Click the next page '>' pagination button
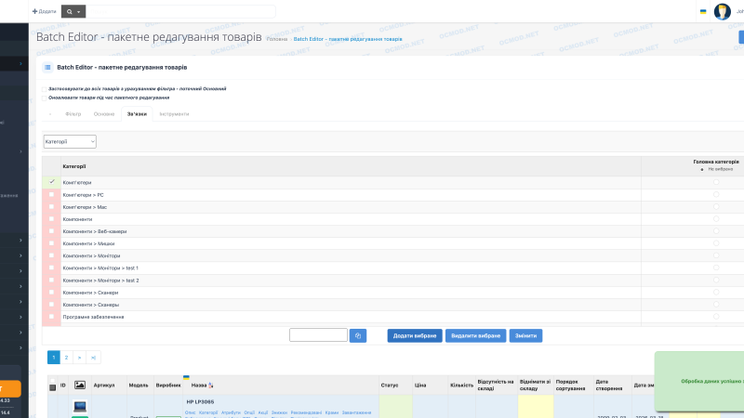744x418 pixels. tap(80, 358)
